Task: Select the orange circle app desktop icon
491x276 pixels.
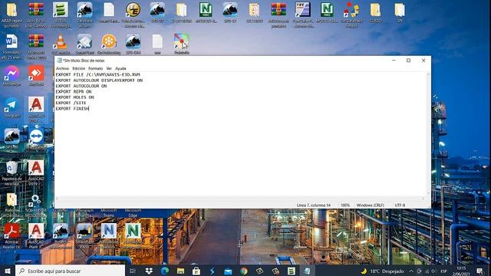Action: (x=109, y=44)
